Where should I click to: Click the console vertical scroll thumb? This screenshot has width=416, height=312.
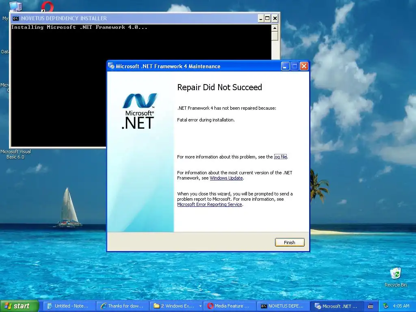pos(275,36)
